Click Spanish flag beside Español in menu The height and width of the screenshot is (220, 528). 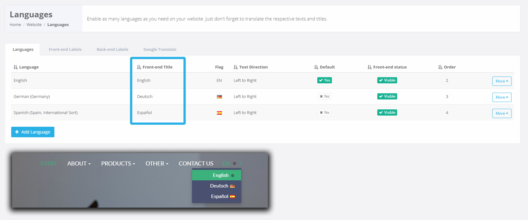click(232, 196)
